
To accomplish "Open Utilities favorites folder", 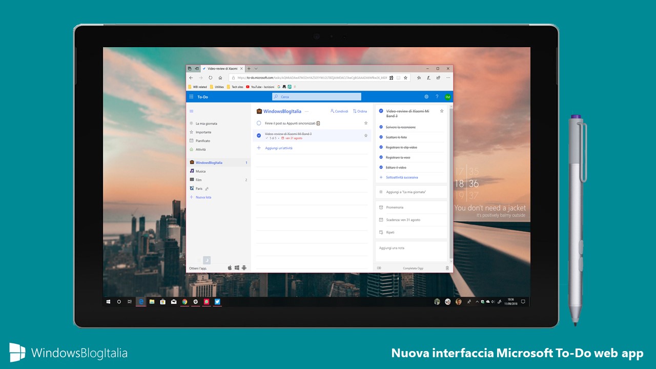I will [217, 87].
